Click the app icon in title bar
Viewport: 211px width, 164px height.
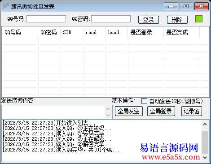point(6,6)
